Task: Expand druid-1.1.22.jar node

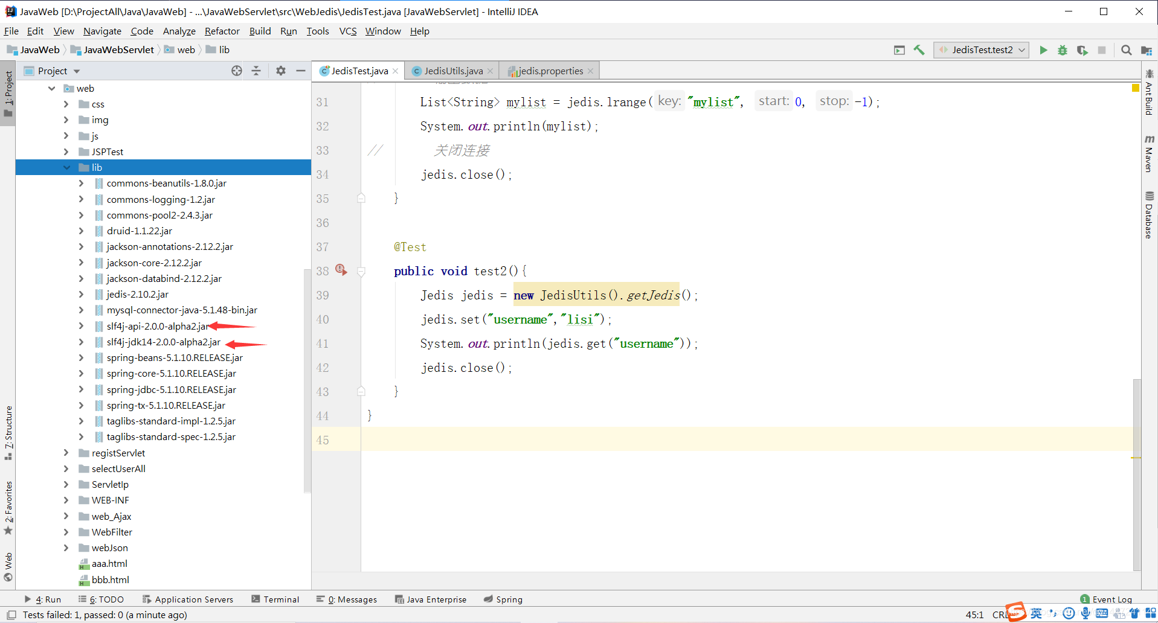Action: pyautogui.click(x=81, y=231)
